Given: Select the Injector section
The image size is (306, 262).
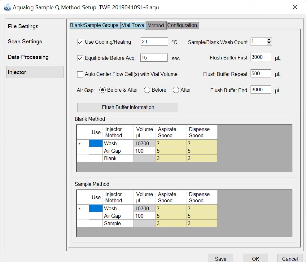Looking at the screenshot, I should click(x=35, y=72).
